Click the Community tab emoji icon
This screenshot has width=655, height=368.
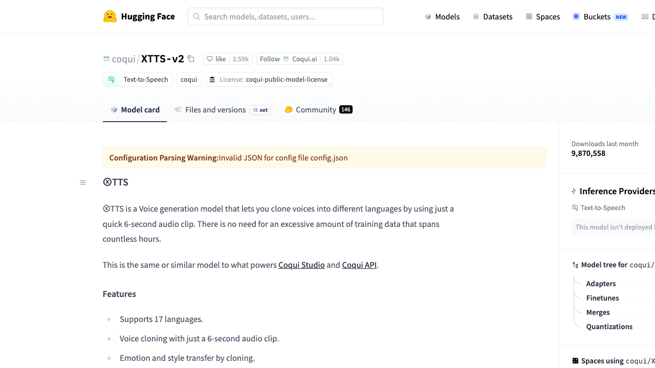click(x=289, y=109)
